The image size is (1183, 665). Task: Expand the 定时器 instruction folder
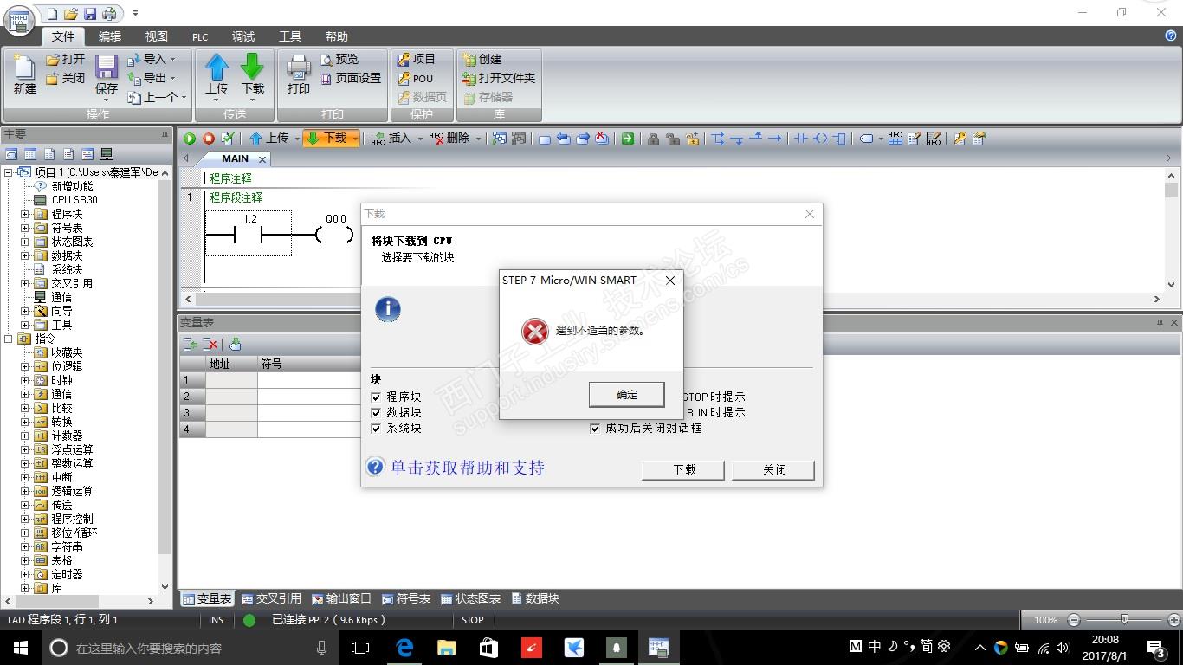coord(24,574)
